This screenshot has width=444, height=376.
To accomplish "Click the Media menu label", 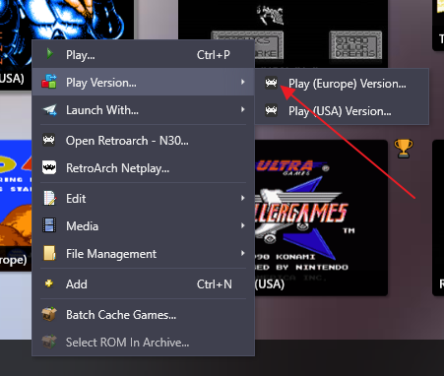I will point(82,226).
